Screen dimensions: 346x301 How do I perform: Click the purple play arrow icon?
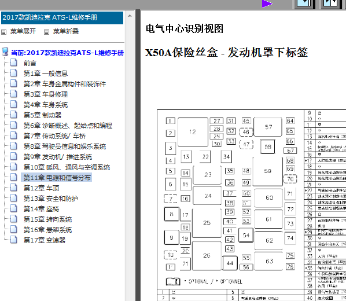267,3
